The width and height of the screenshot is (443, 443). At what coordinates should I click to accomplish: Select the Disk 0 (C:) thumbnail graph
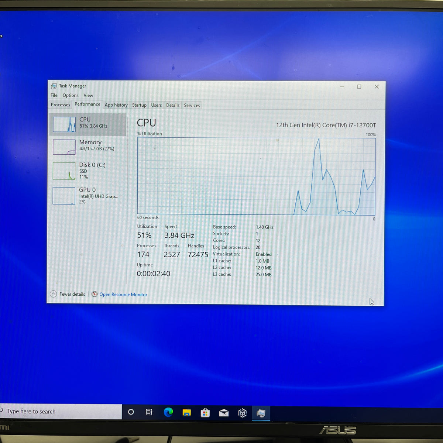(x=64, y=171)
